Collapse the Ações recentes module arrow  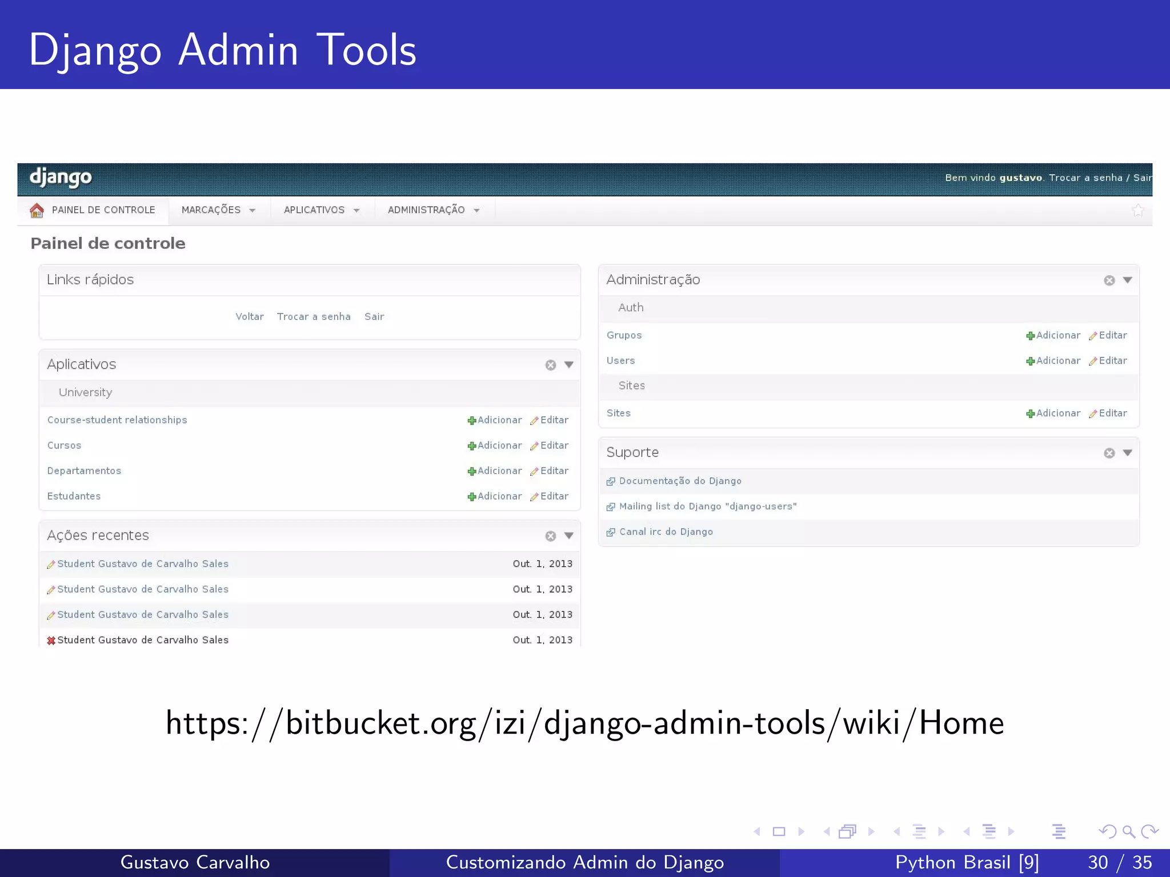coord(569,536)
